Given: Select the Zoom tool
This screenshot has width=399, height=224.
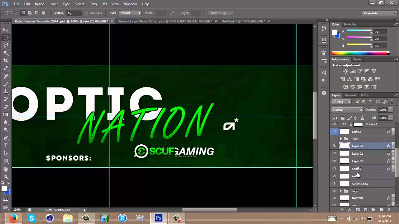Looking at the screenshot, I should click(x=6, y=176).
